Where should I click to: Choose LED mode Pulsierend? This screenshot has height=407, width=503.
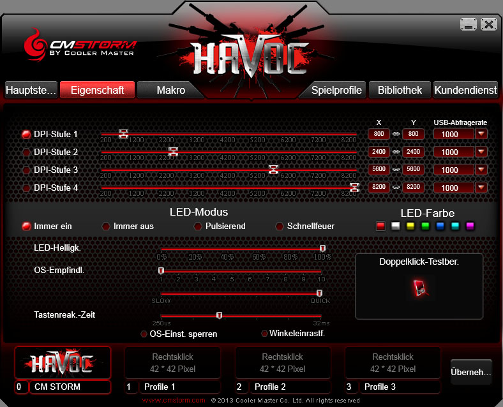[198, 226]
